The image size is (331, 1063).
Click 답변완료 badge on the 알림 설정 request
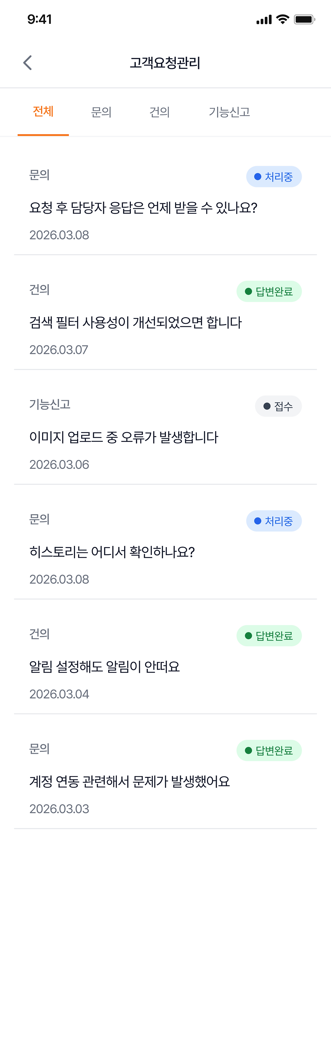pos(269,636)
